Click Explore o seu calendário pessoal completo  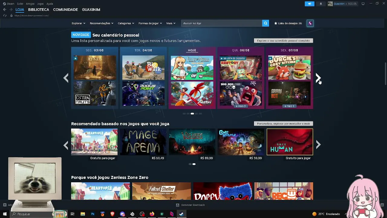(x=283, y=41)
